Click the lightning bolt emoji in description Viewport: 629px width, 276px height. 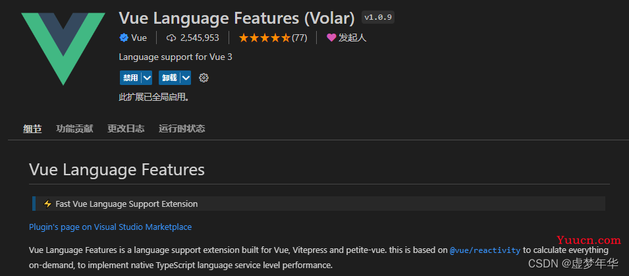click(x=47, y=204)
